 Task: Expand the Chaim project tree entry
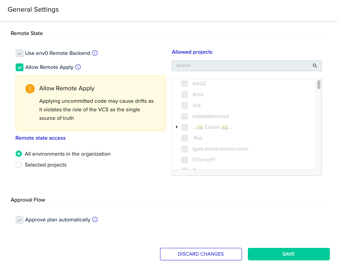177,127
